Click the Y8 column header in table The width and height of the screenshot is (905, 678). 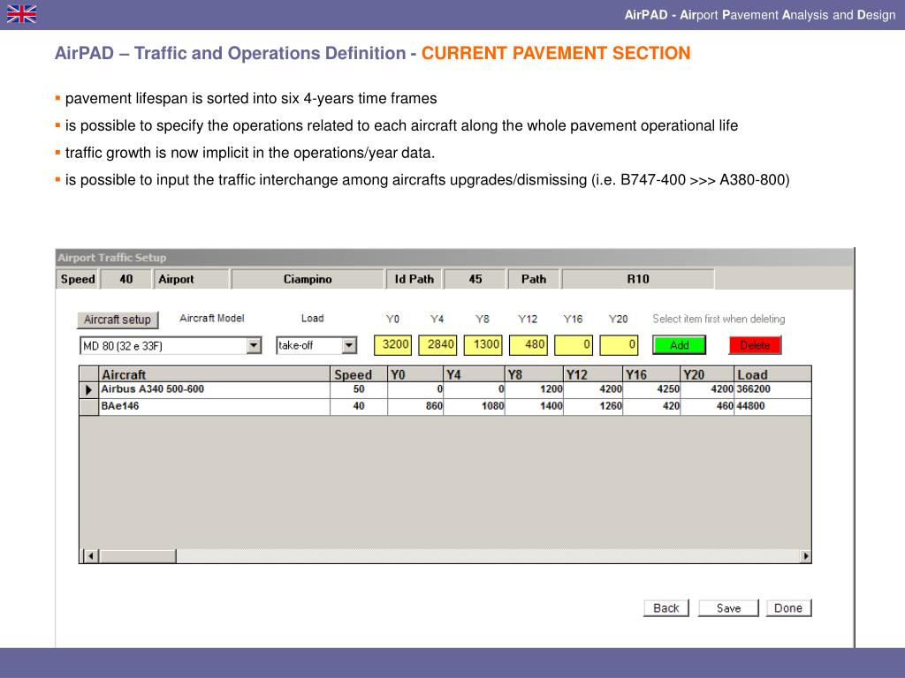pyautogui.click(x=535, y=374)
